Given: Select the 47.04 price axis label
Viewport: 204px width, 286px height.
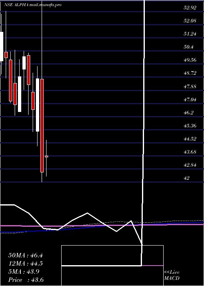Looking at the screenshot, I should click(x=190, y=99).
